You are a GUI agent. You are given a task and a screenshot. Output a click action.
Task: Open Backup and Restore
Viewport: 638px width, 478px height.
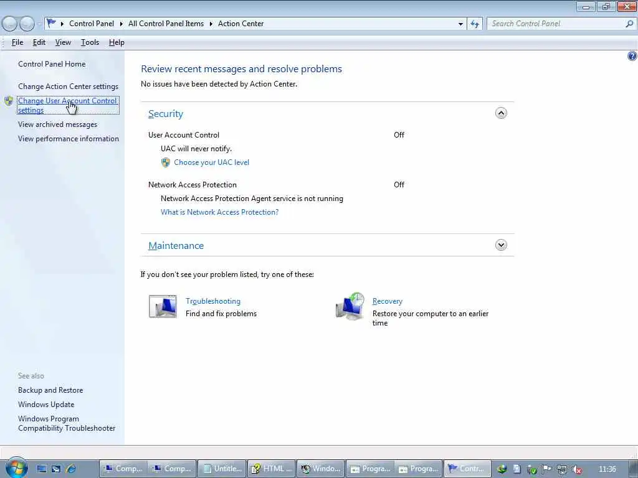point(50,390)
